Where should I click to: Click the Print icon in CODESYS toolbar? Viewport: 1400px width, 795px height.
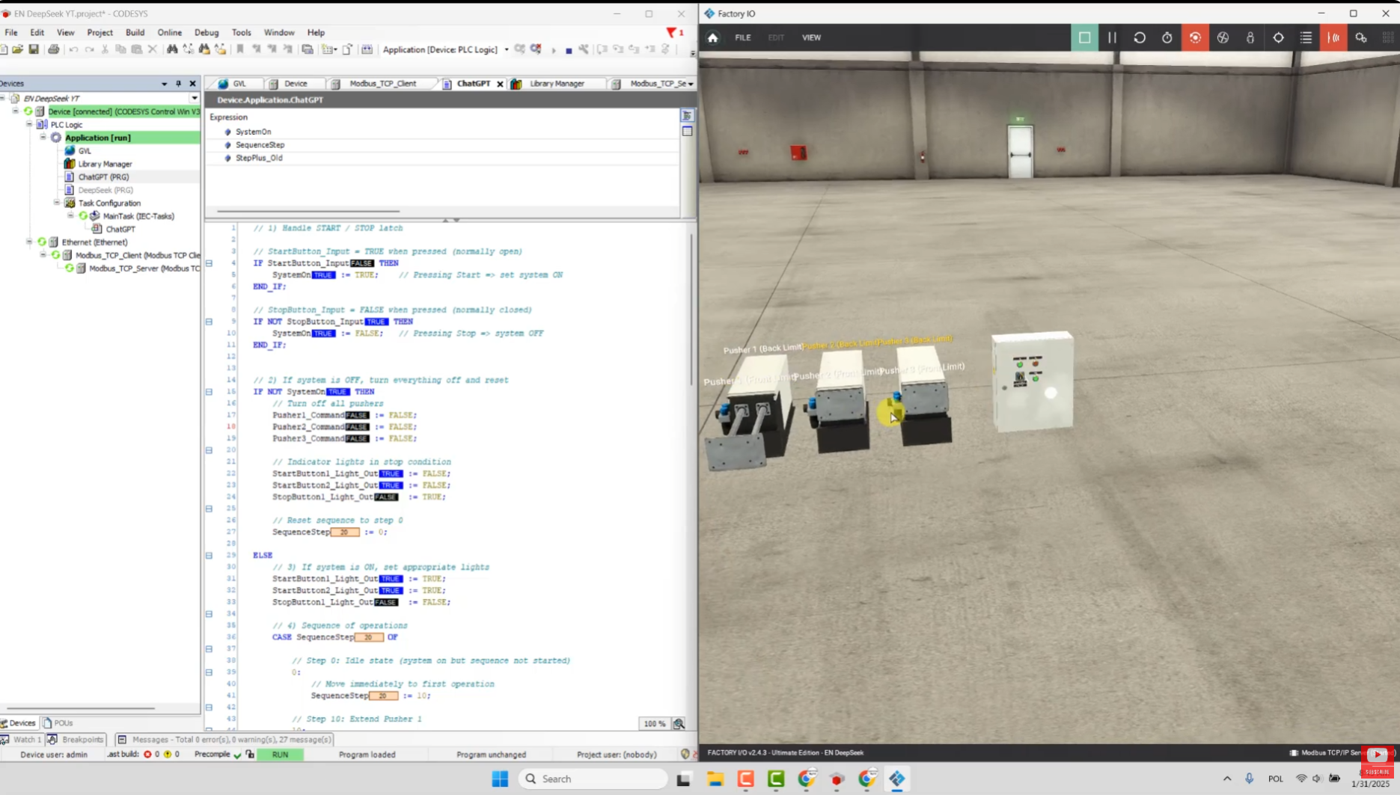tap(53, 49)
